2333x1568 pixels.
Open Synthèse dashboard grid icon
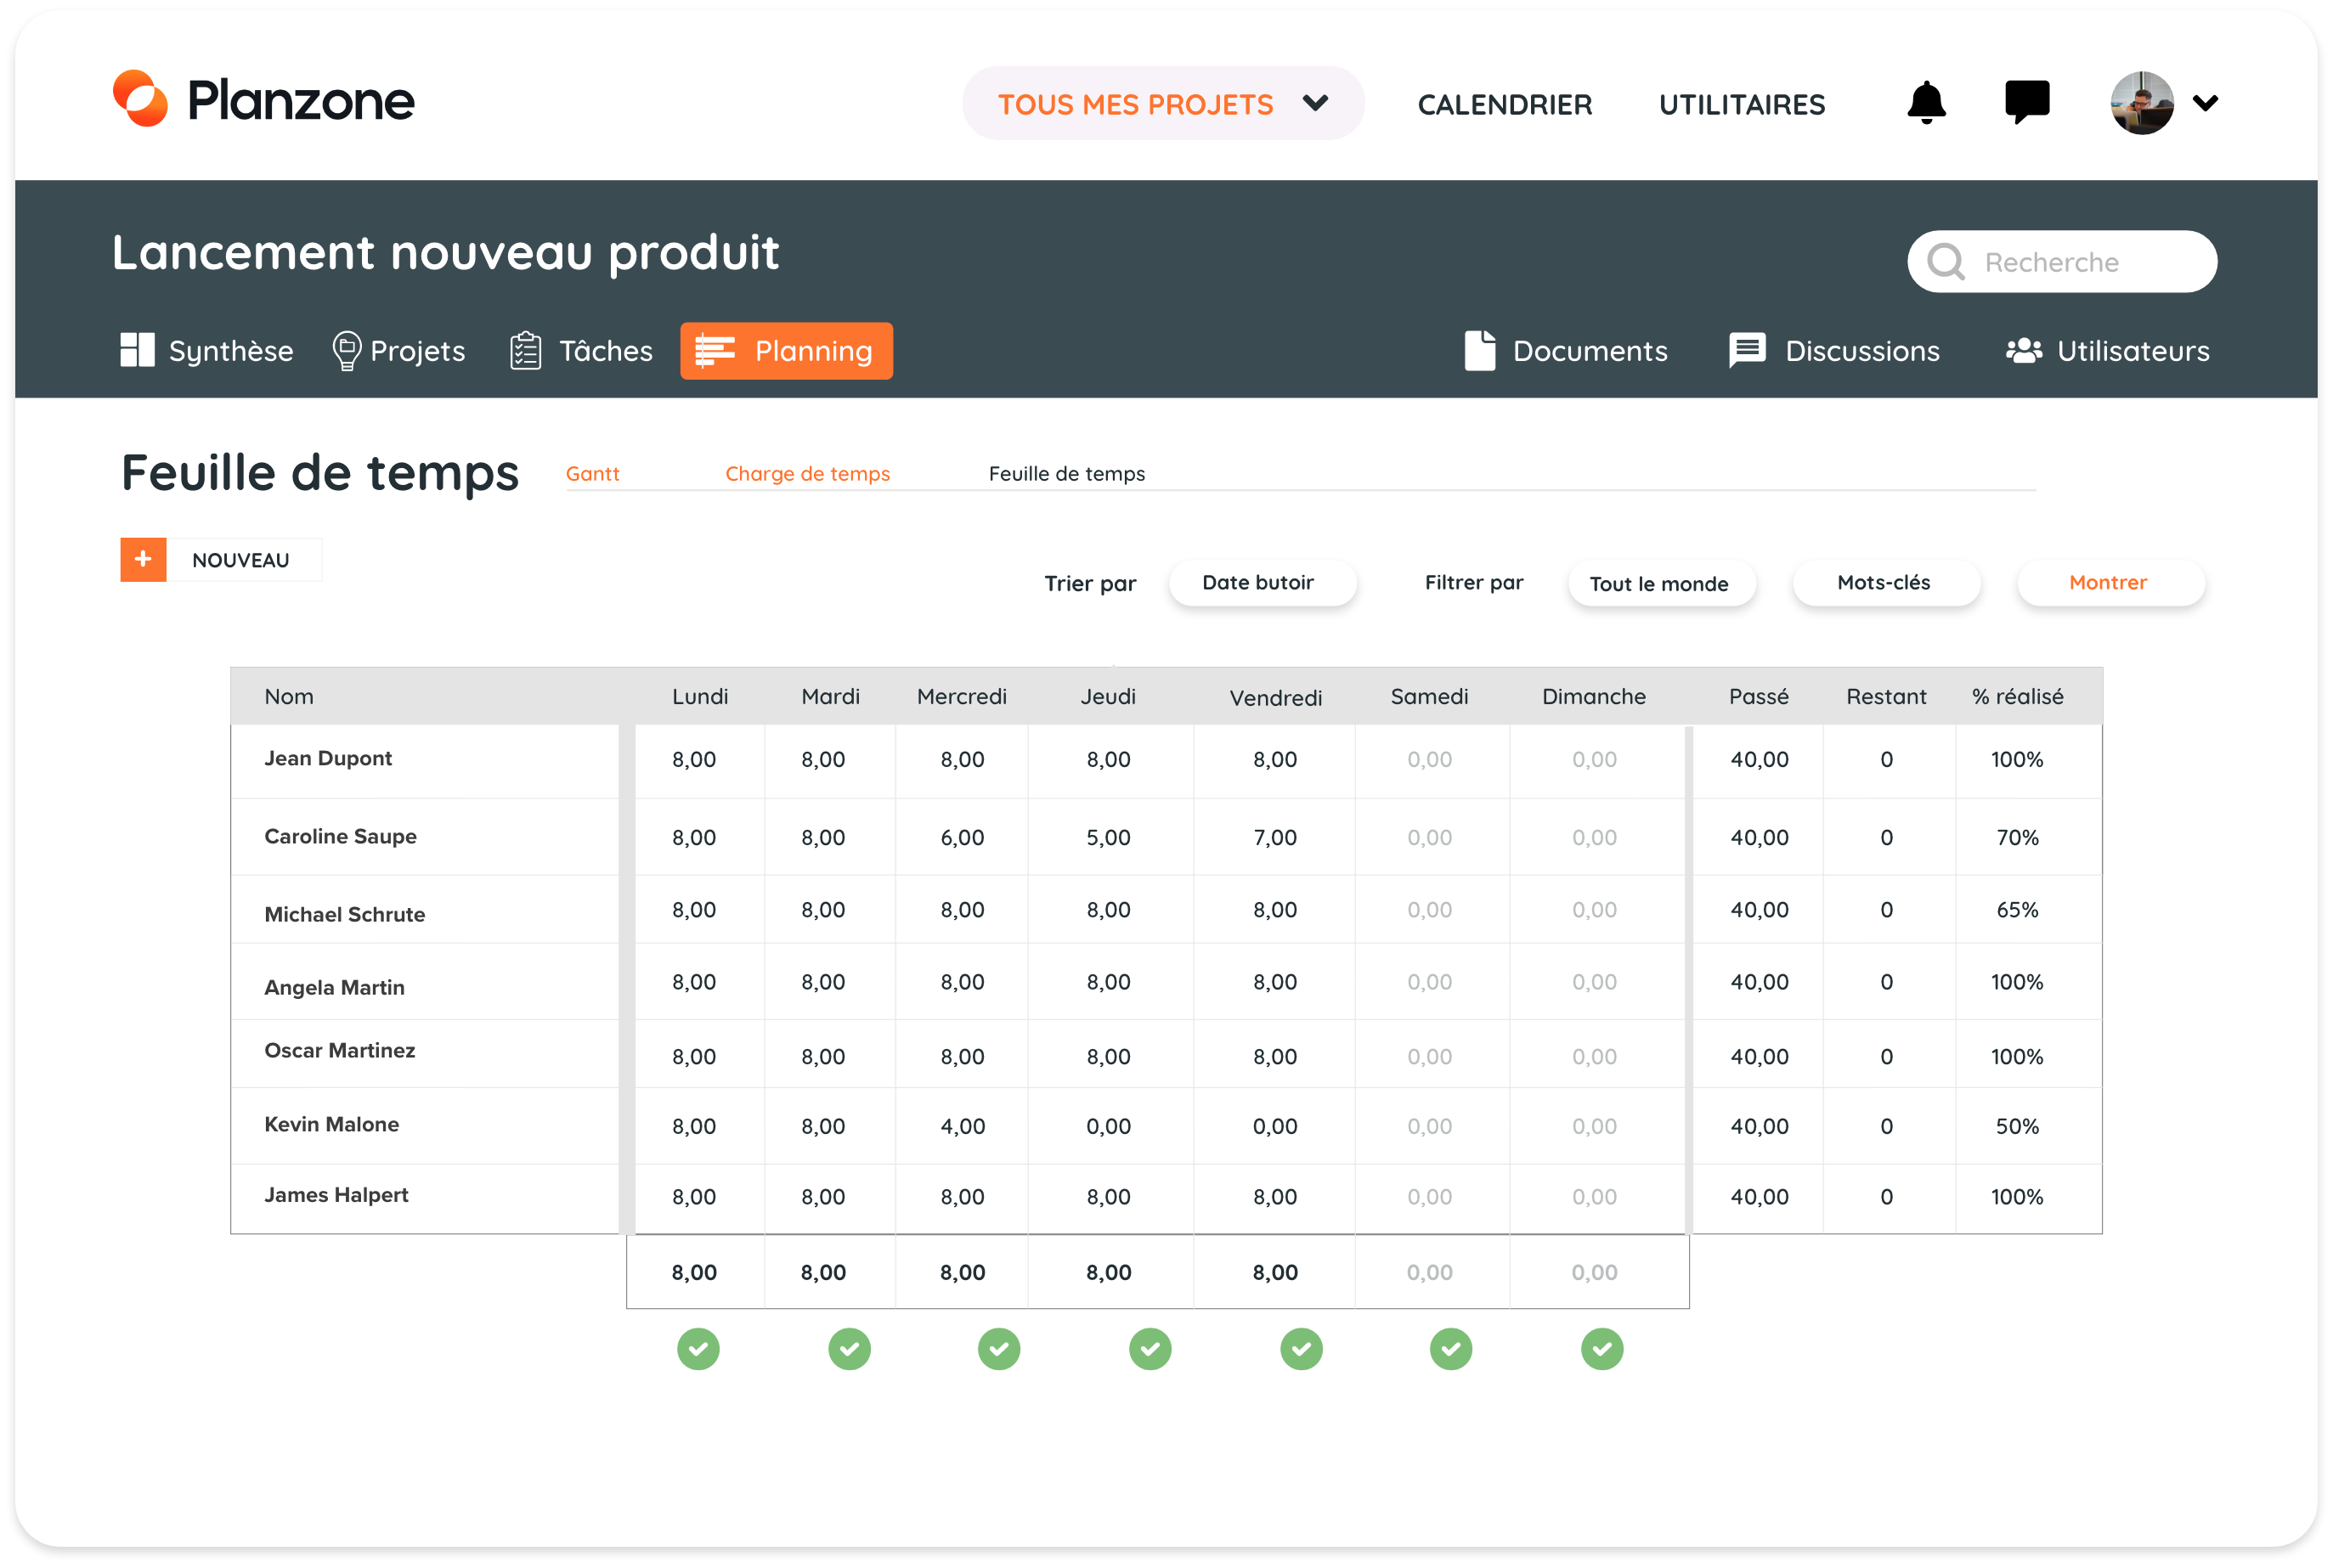[x=138, y=351]
